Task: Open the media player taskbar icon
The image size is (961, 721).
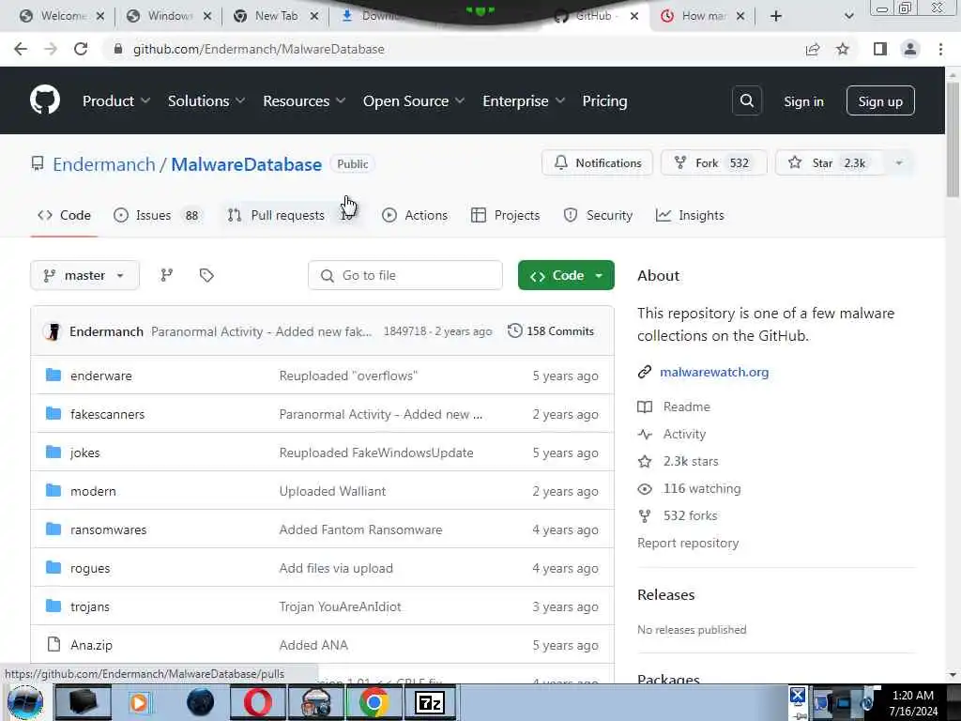Action: (x=140, y=702)
